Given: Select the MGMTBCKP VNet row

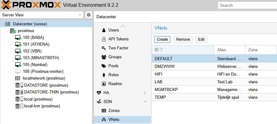Looking at the screenshot, I should coord(214,90).
